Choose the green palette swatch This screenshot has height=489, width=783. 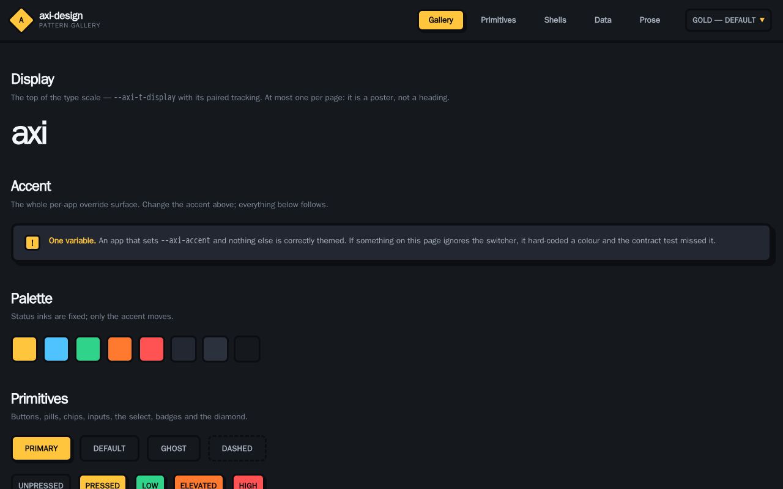coord(88,349)
